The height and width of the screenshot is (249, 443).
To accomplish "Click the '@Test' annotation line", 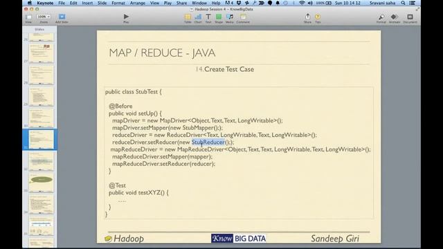I will tap(117, 185).
